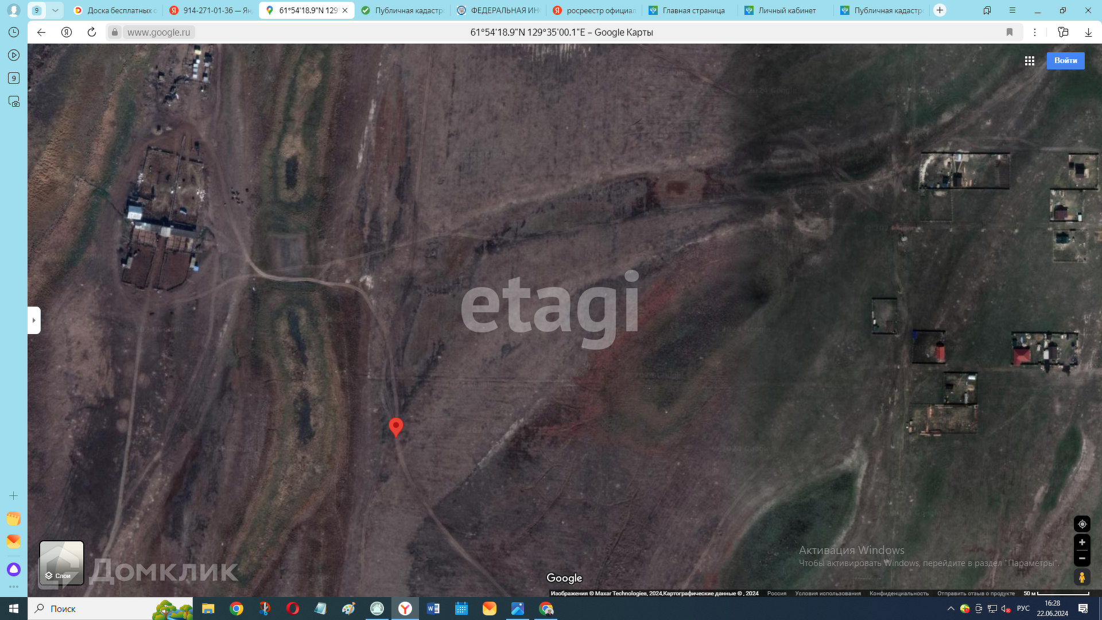Open Word from the taskbar
Viewport: 1102px width, 620px height.
pos(433,609)
